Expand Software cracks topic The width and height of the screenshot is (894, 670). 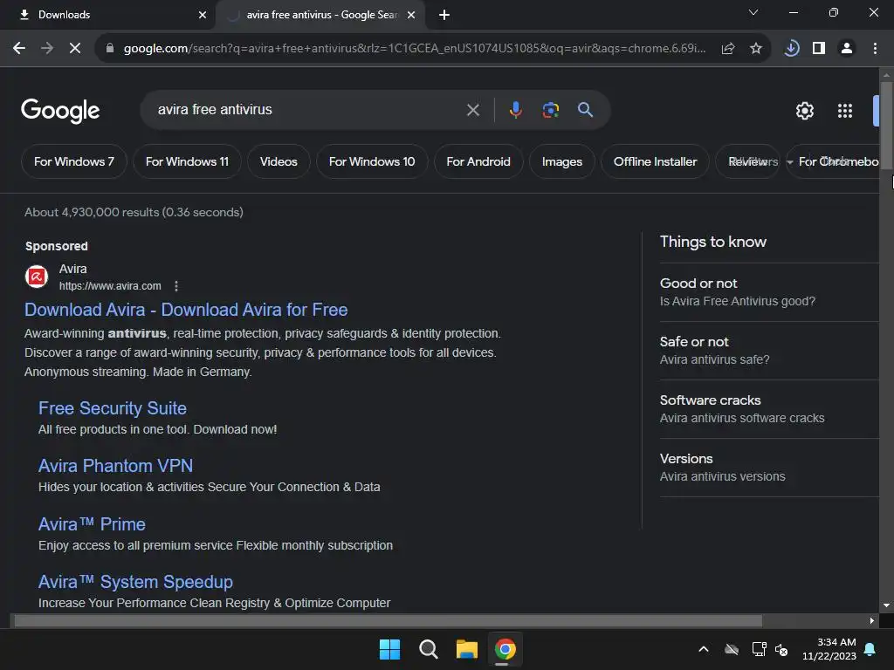click(x=769, y=409)
